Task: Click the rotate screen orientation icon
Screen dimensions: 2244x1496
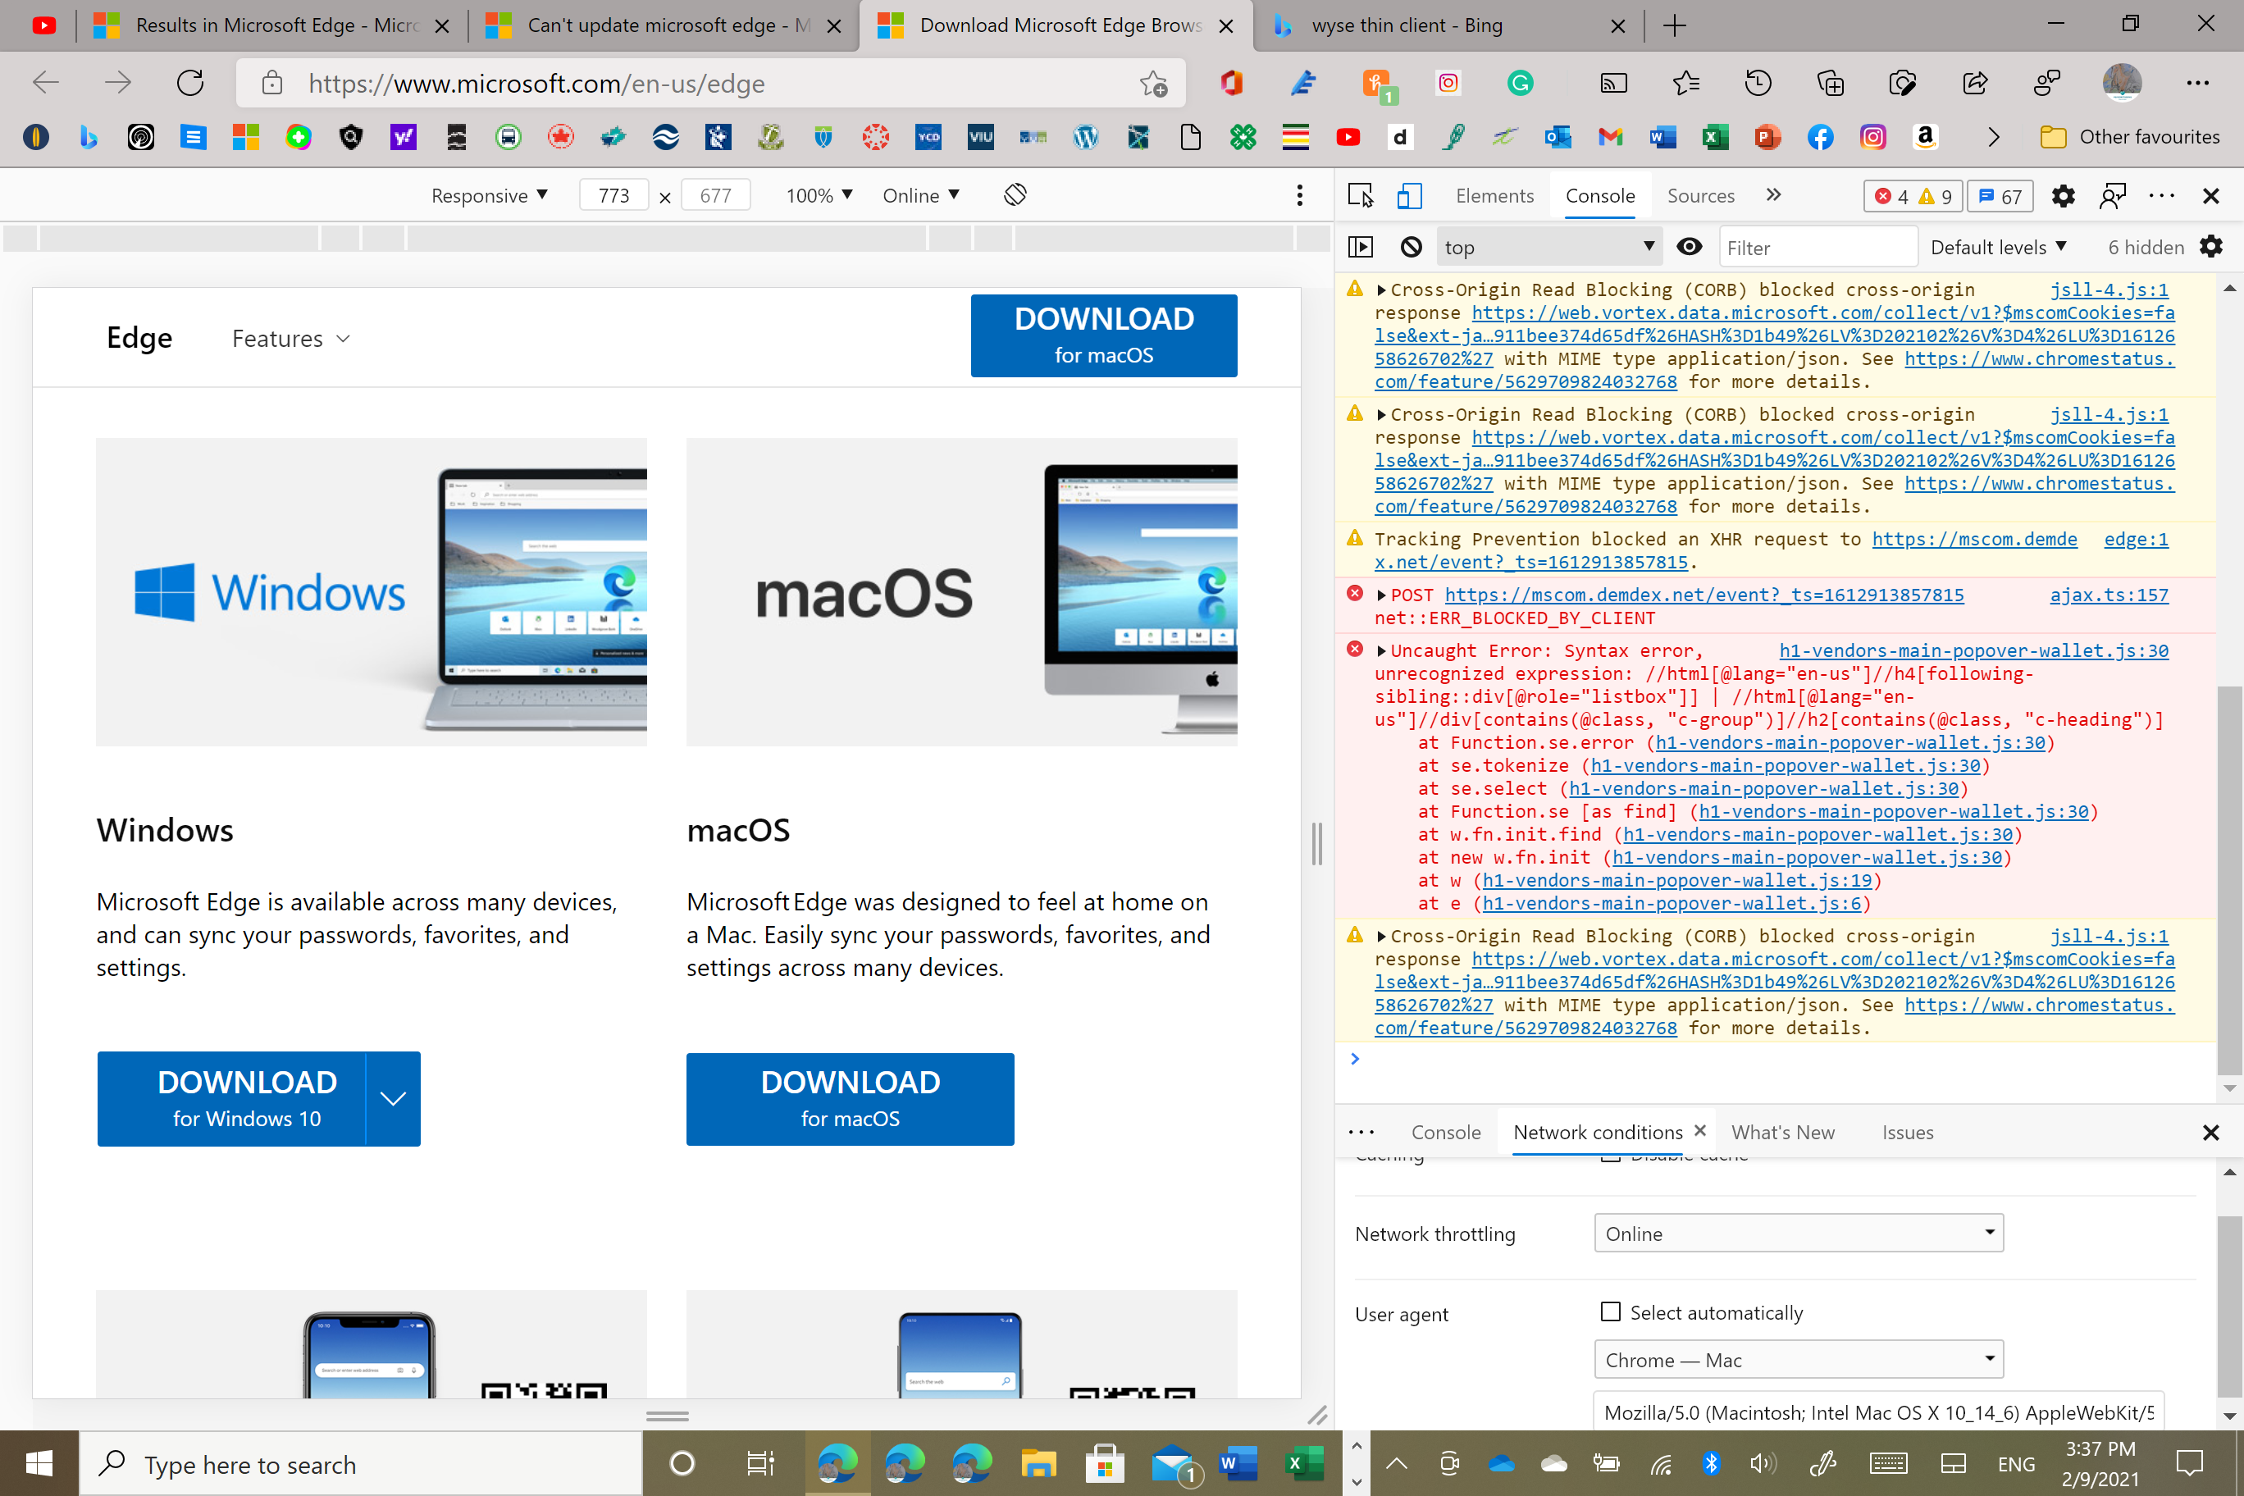Action: coord(1015,194)
